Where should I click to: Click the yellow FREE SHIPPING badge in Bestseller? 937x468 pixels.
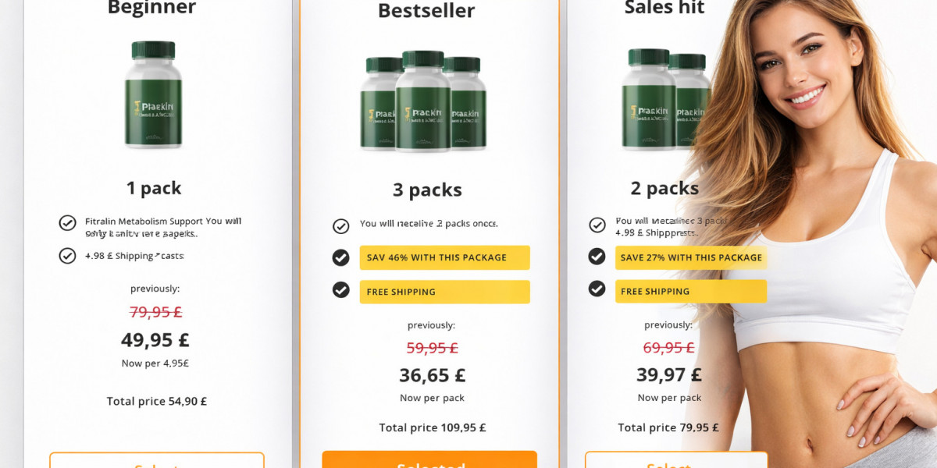coord(444,292)
